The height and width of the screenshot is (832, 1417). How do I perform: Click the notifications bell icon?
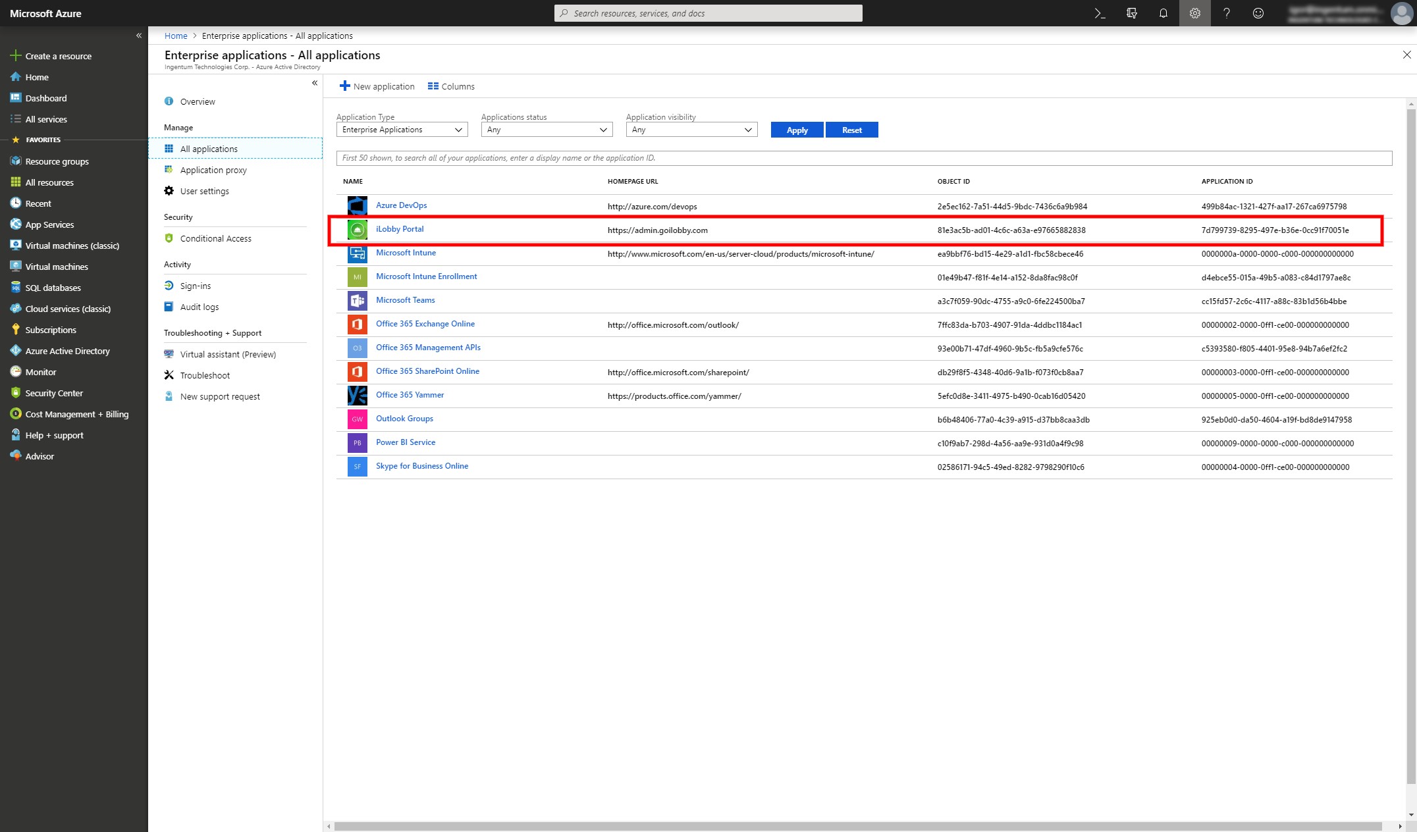[x=1163, y=13]
